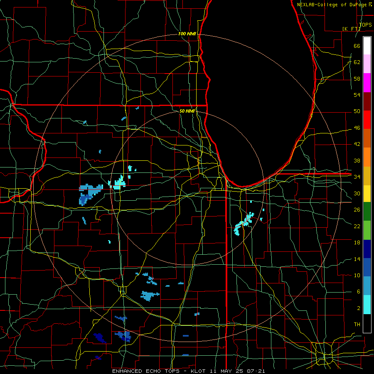Click the light blue legend swatch

(x=367, y=286)
